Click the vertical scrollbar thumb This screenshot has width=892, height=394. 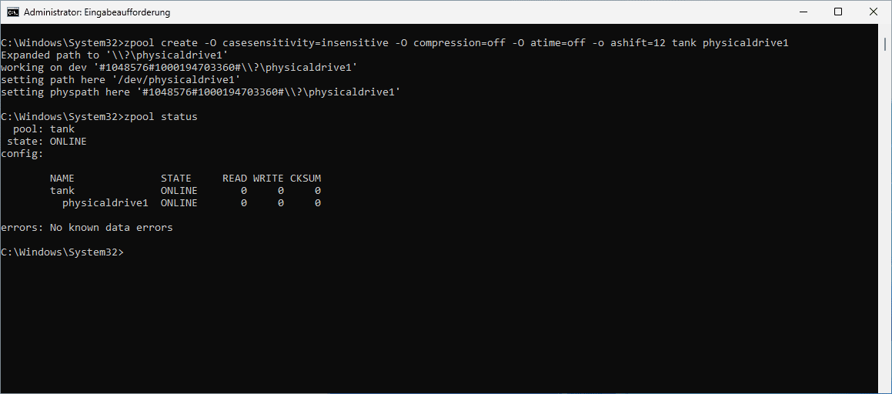pos(886,43)
